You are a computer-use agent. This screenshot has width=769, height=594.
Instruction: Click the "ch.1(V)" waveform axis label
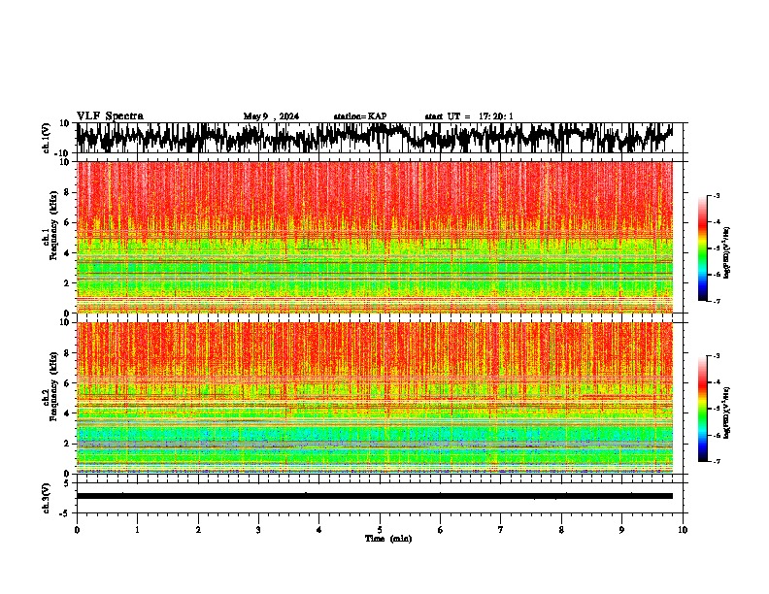pos(47,138)
